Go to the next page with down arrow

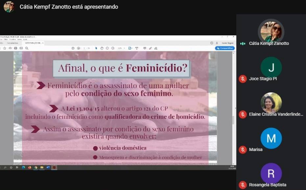coord(79,48)
